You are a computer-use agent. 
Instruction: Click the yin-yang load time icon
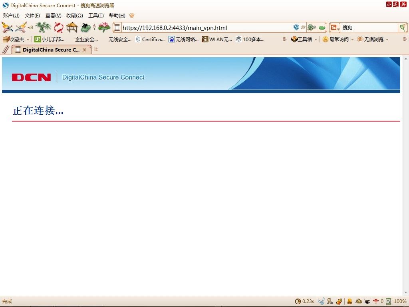298,301
